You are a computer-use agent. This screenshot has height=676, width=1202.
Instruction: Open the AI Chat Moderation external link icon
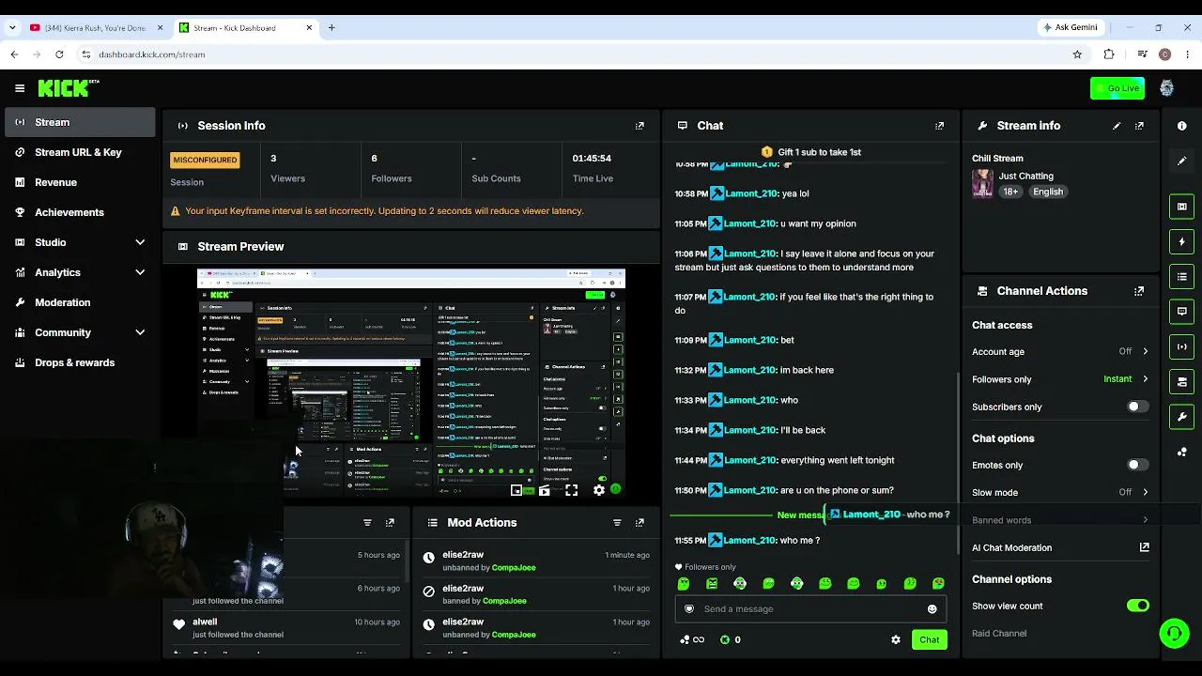click(x=1144, y=547)
